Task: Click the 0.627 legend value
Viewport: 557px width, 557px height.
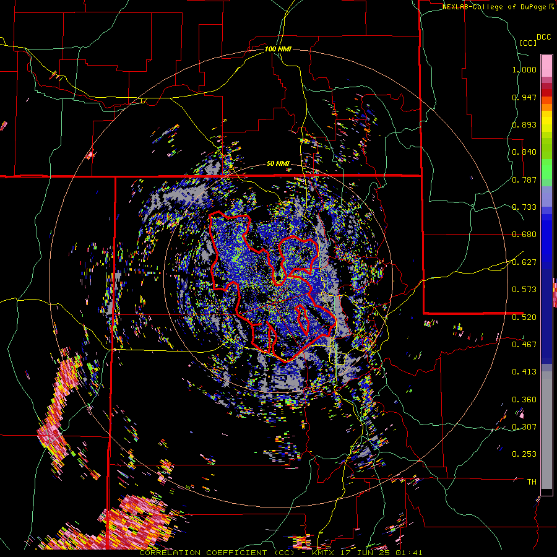Action: point(524,262)
